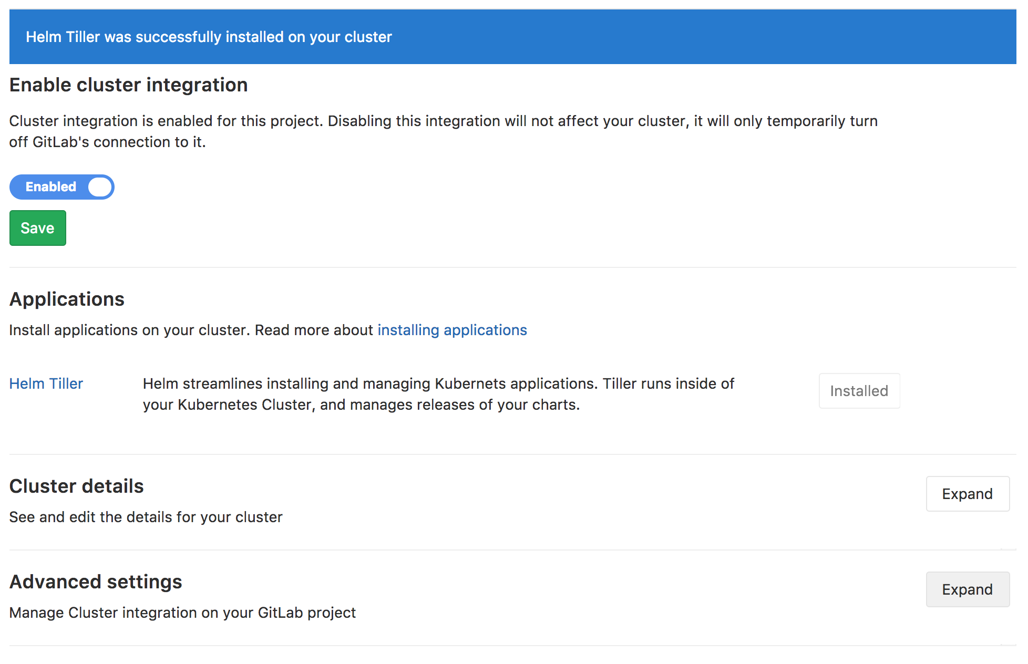1028x664 pixels.
Task: Expand the Advanced settings section
Action: point(967,589)
